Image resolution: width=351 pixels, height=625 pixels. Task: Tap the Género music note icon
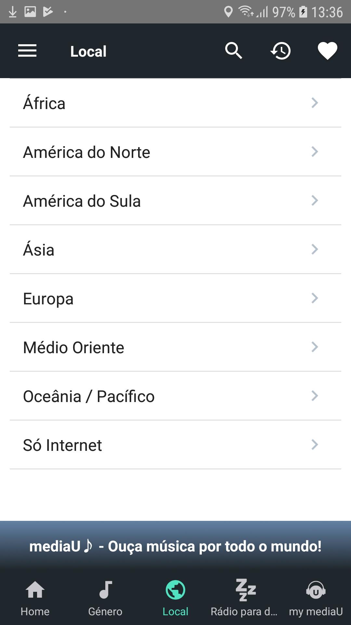pyautogui.click(x=105, y=590)
